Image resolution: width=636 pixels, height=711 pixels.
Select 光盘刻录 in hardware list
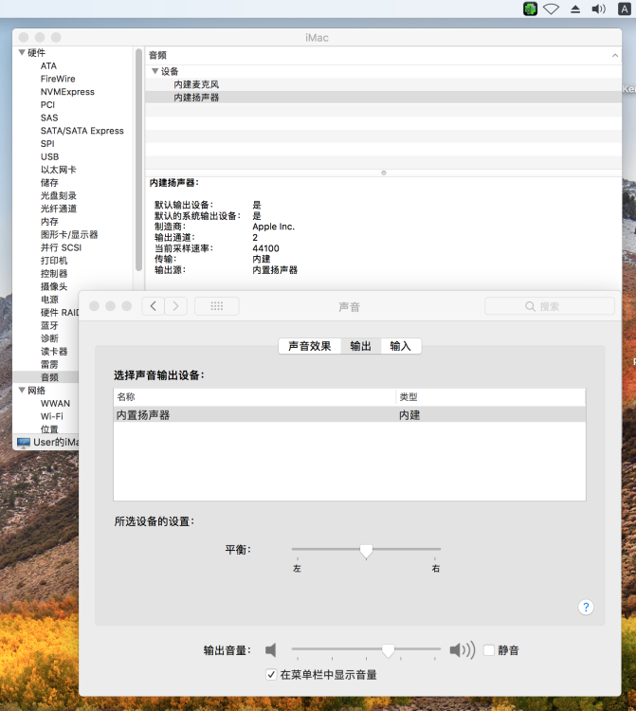point(59,196)
